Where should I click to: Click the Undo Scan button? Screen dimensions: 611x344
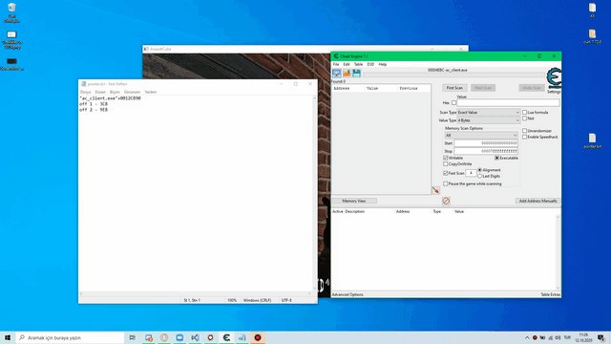click(532, 88)
